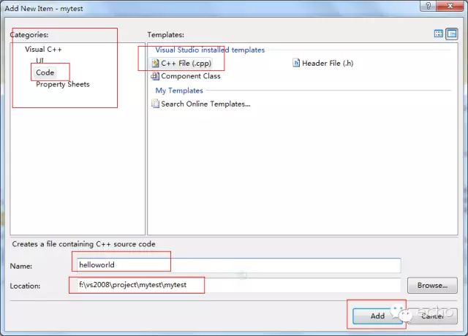Select the Property Sheets category
This screenshot has height=336, width=468.
63,85
